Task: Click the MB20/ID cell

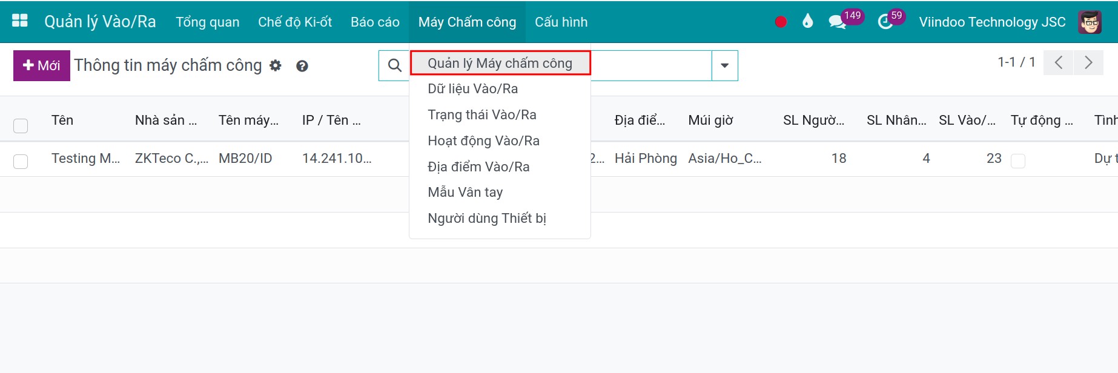Action: pyautogui.click(x=245, y=159)
